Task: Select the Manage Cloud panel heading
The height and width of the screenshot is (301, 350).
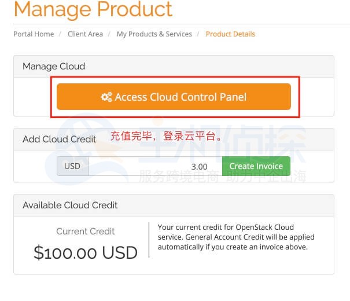Action: click(54, 67)
